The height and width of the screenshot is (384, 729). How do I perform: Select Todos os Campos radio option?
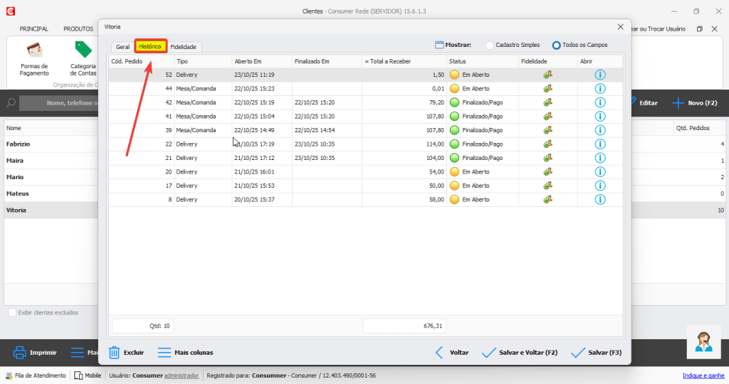[557, 46]
